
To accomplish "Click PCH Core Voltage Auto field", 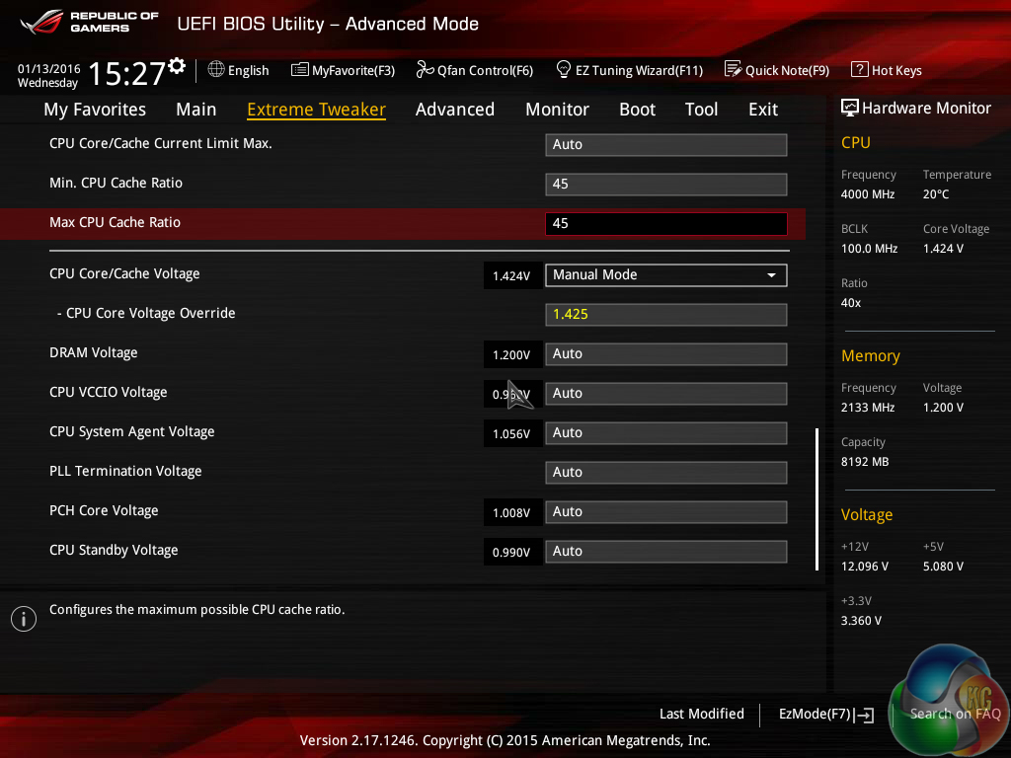I will click(666, 512).
